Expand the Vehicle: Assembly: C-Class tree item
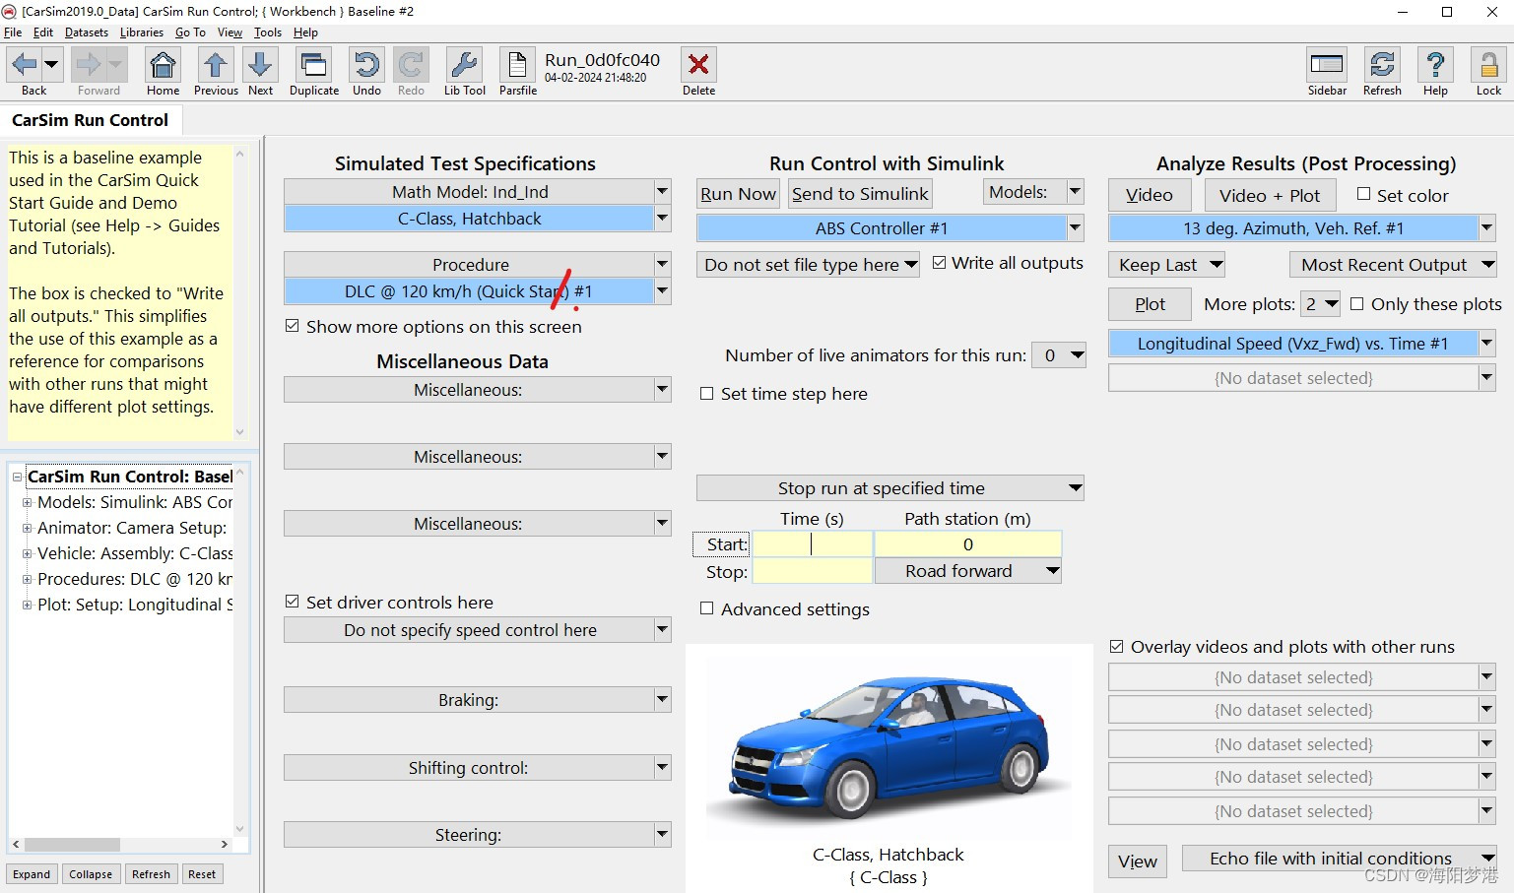 27,553
